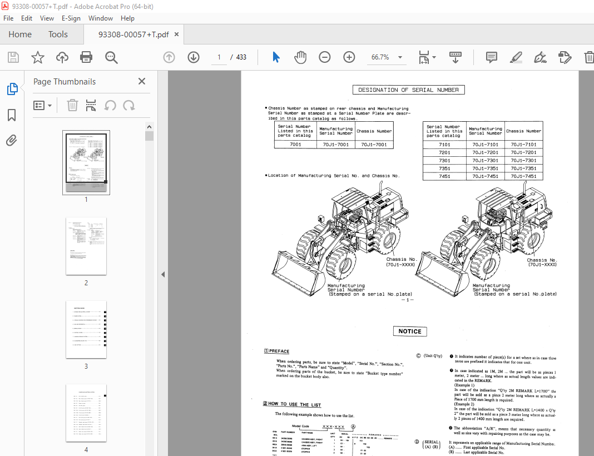Click the 7351 serial number cell

[x=444, y=168]
